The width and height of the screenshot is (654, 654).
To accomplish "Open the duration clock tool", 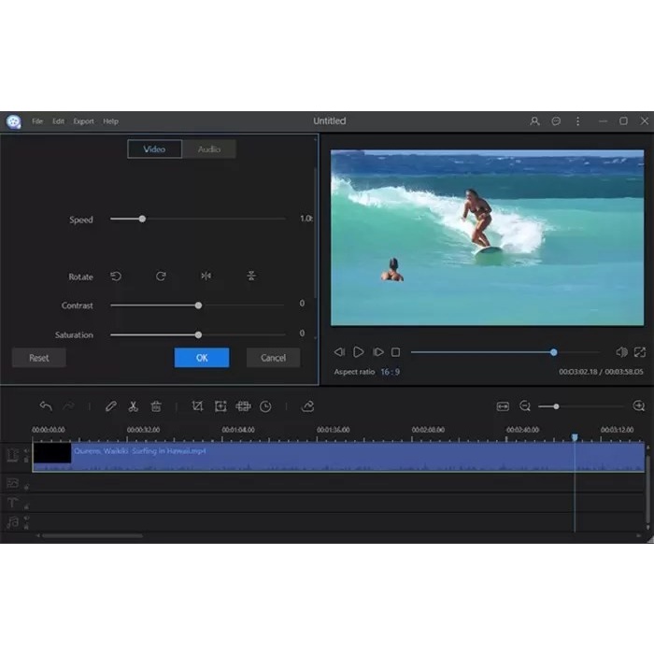I will [266, 406].
